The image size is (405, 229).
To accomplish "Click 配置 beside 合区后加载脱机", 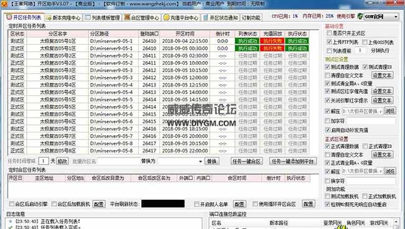I will (x=98, y=204).
